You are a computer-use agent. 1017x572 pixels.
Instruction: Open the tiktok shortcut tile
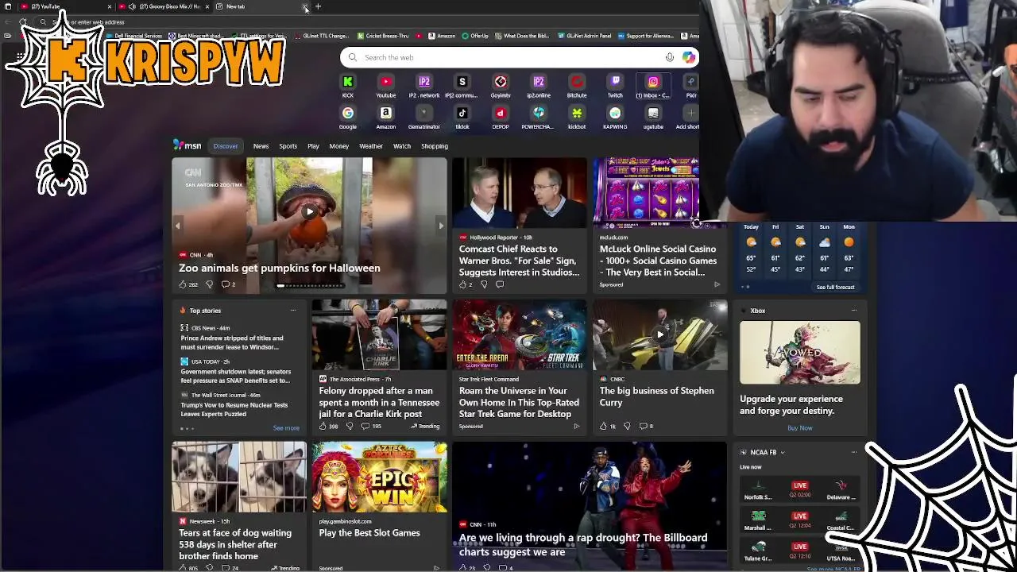[x=462, y=118]
